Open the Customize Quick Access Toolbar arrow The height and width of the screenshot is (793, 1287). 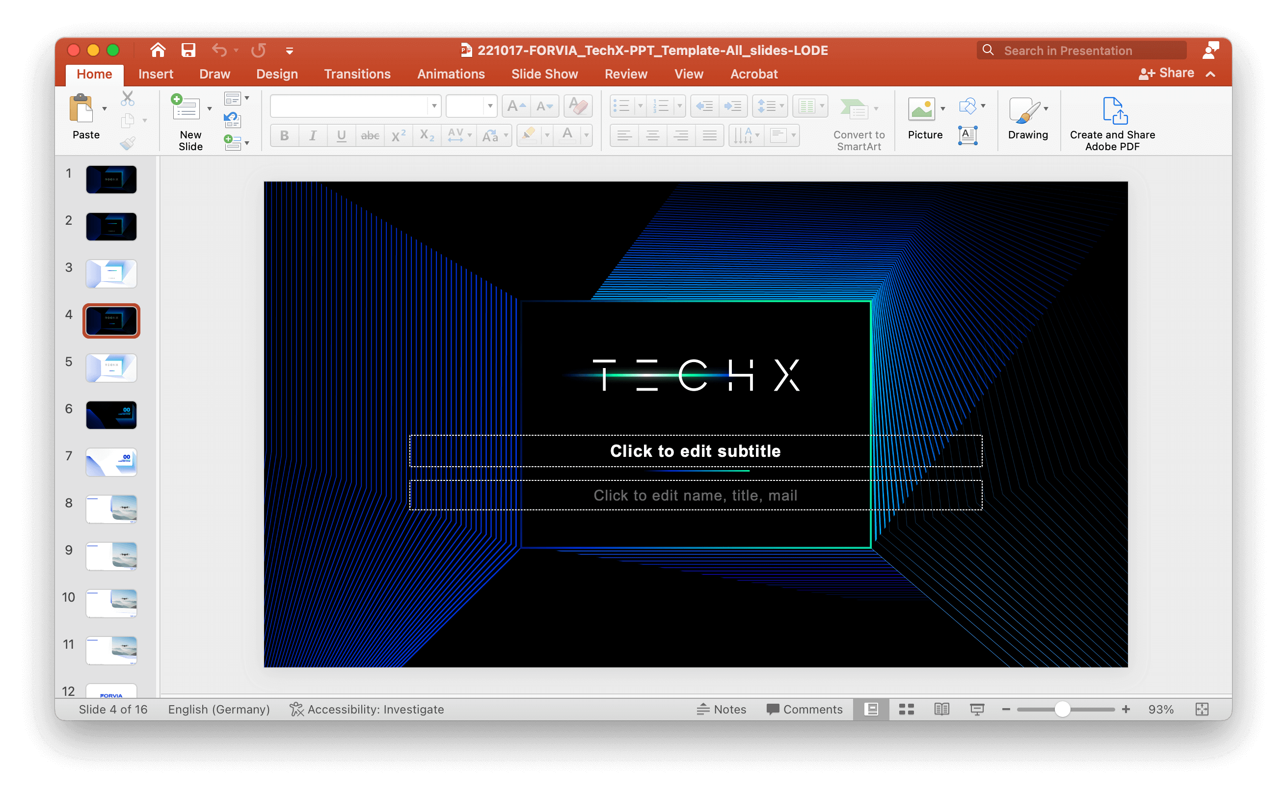290,51
